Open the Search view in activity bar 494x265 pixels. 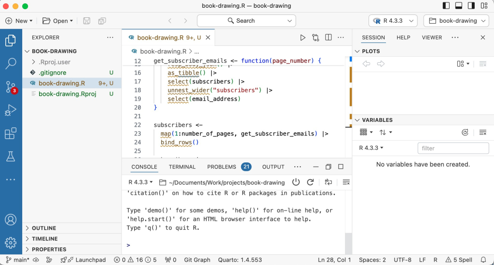pyautogui.click(x=11, y=63)
